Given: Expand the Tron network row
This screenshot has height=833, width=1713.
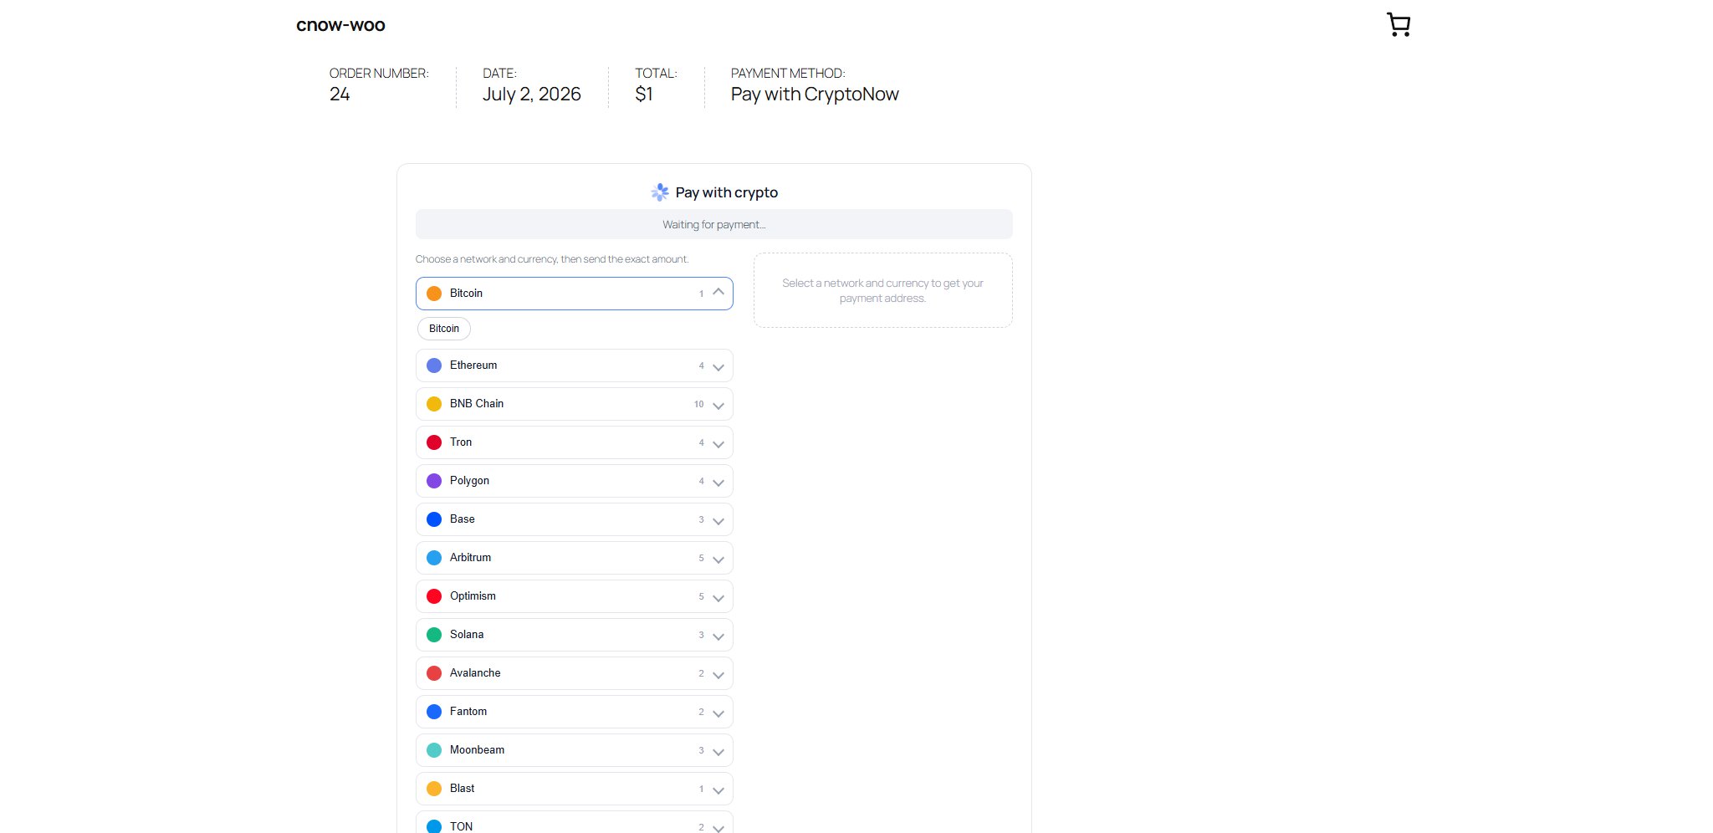Looking at the screenshot, I should pyautogui.click(x=575, y=442).
